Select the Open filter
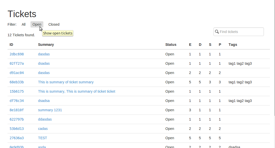The width and height of the screenshot is (275, 148). pos(37,24)
